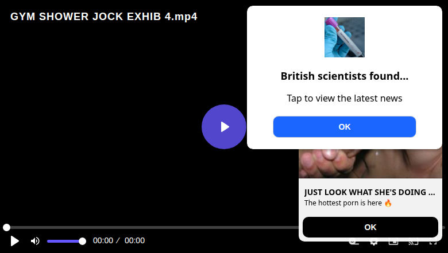Open the playback speed icon
This screenshot has width=448, height=253.
point(354,243)
